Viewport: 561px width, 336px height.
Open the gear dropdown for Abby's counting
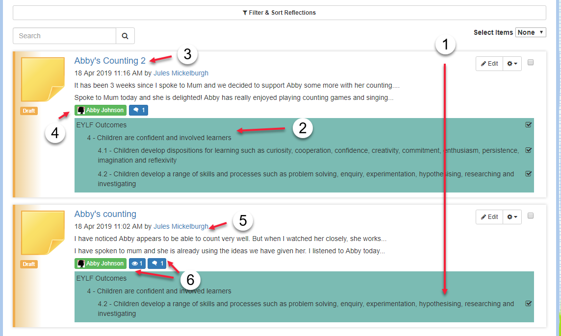tap(512, 217)
